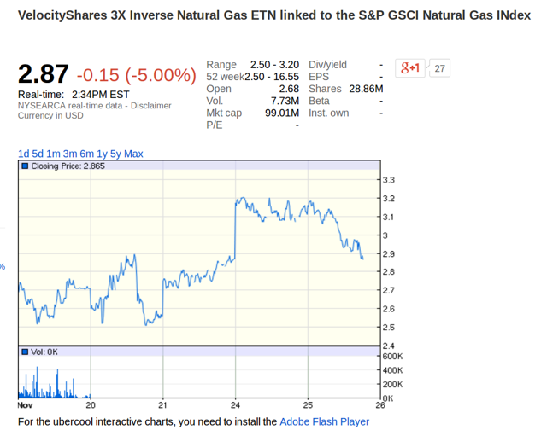This screenshot has height=430, width=547.
Task: Click the Disclaimer text under real-time data
Action: tap(150, 106)
